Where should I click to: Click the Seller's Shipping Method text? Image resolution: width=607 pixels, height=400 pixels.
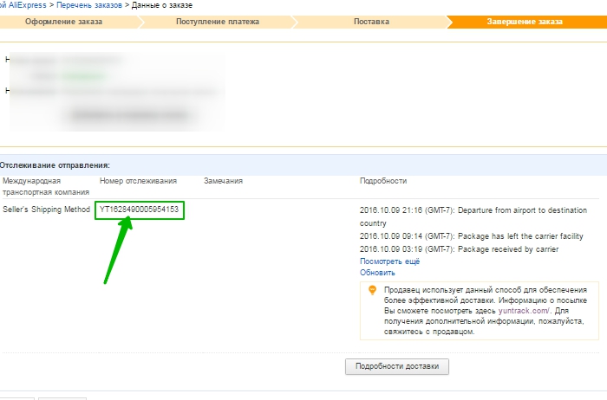[x=46, y=210]
